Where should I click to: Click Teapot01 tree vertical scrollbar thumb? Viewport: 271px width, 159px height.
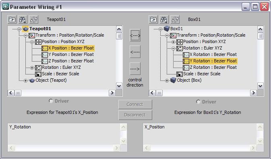point(119,36)
